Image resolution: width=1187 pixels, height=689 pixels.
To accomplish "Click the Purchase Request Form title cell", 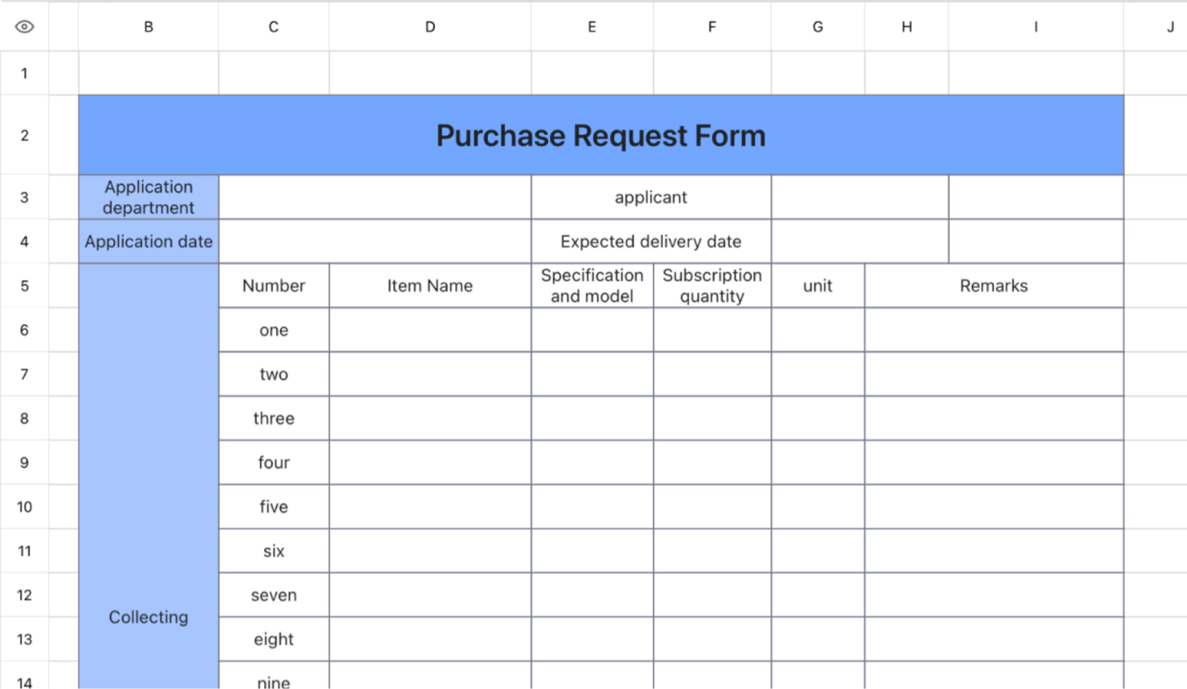I will pos(601,135).
